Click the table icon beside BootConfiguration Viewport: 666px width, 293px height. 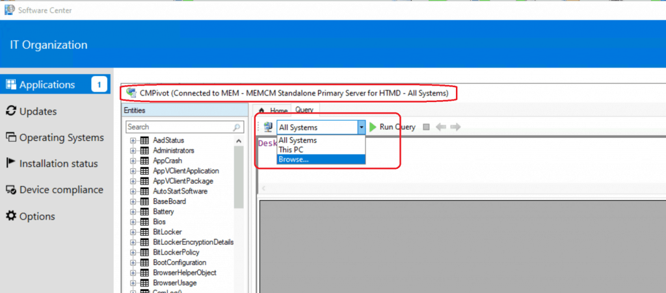[144, 262]
